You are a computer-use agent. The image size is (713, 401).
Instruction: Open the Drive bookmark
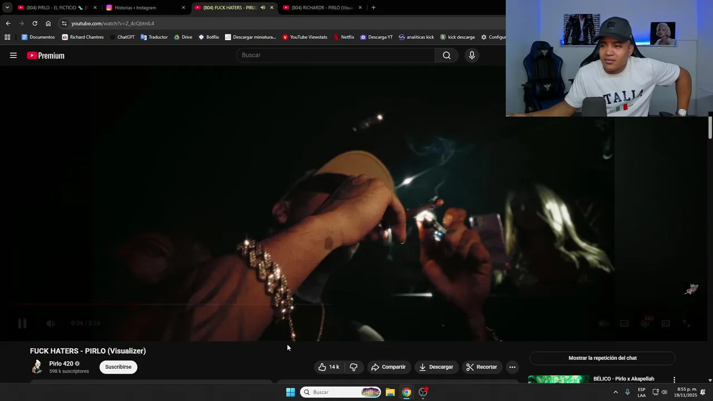coord(183,37)
